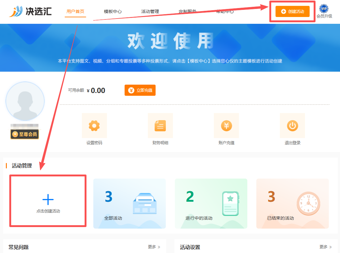Screen dimensions: 340x253
Task: Click the 欢迎使用 banner
Action: tap(170, 48)
